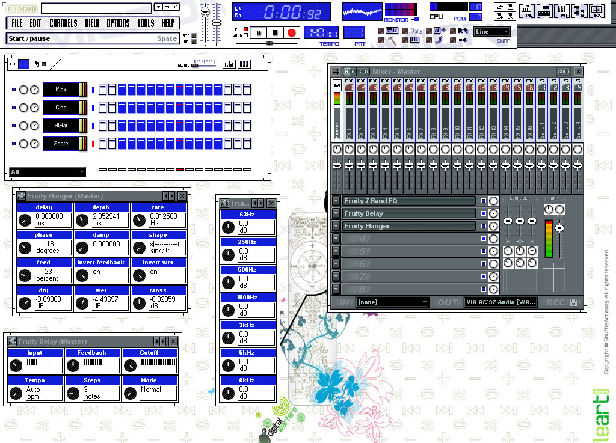Screen dimensions: 616x443
Task: Enable the Fruity Delay slot switch
Action: 483,213
